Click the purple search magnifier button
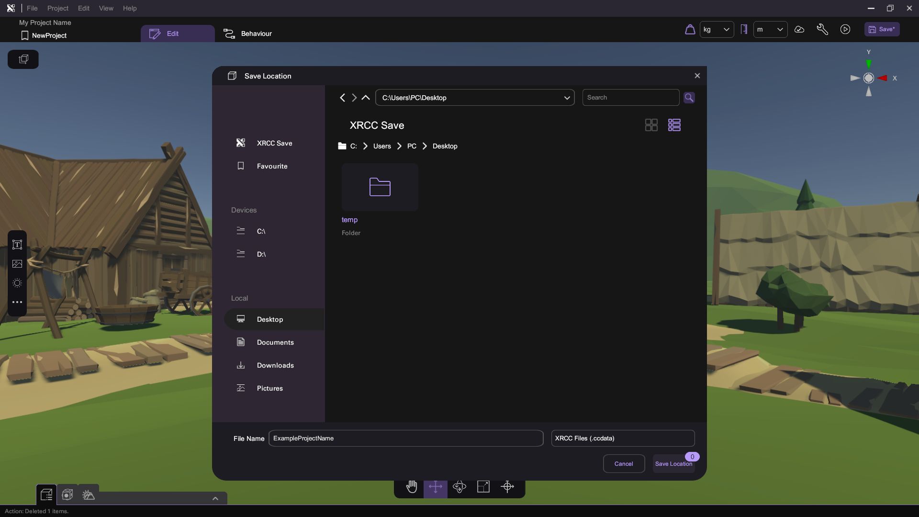 pyautogui.click(x=689, y=98)
